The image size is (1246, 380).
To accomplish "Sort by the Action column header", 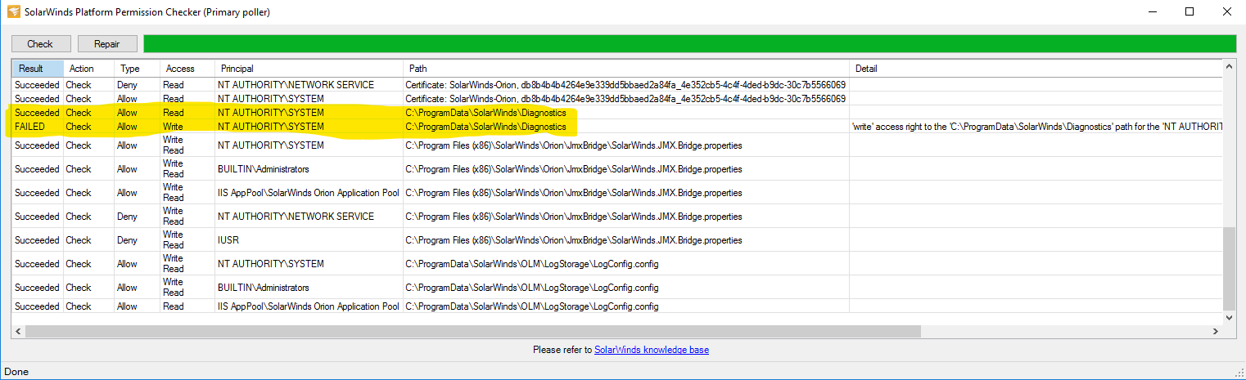I will pos(88,69).
